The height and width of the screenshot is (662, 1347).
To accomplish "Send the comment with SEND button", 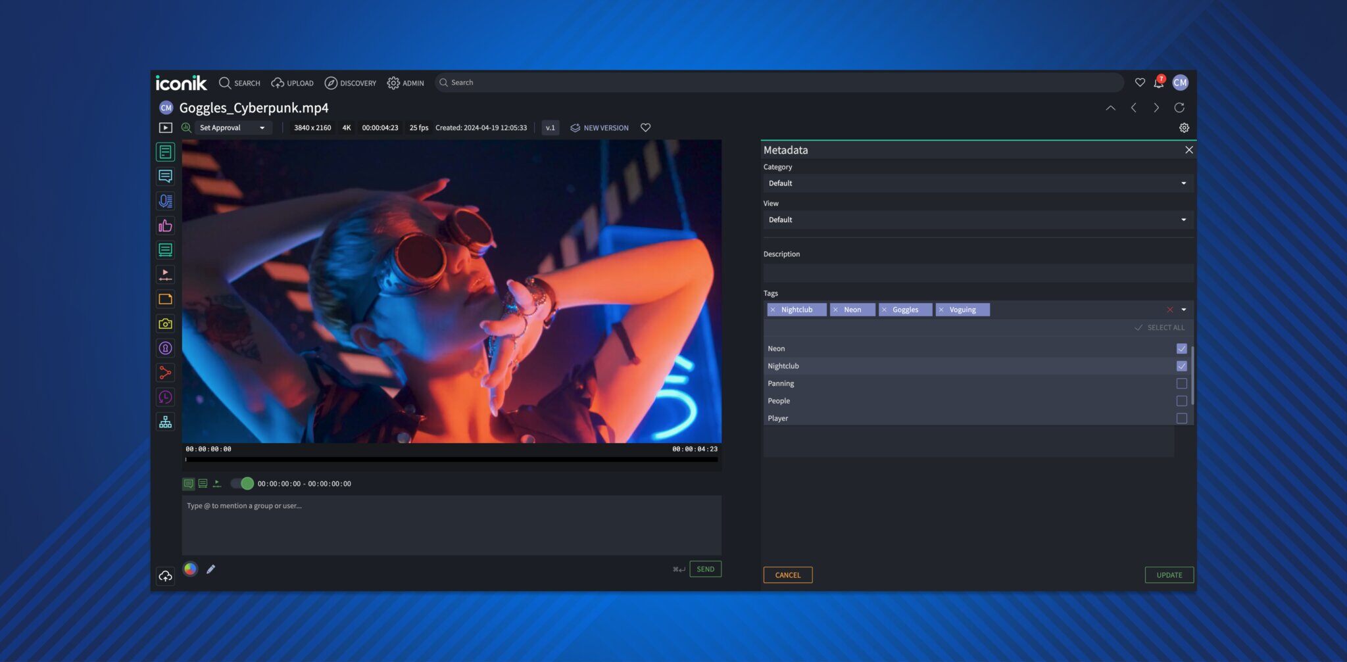I will (x=705, y=569).
